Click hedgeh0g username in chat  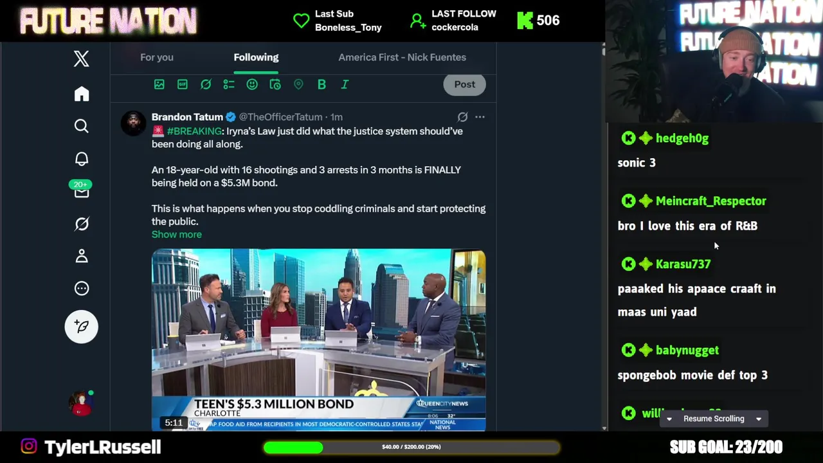tap(682, 138)
